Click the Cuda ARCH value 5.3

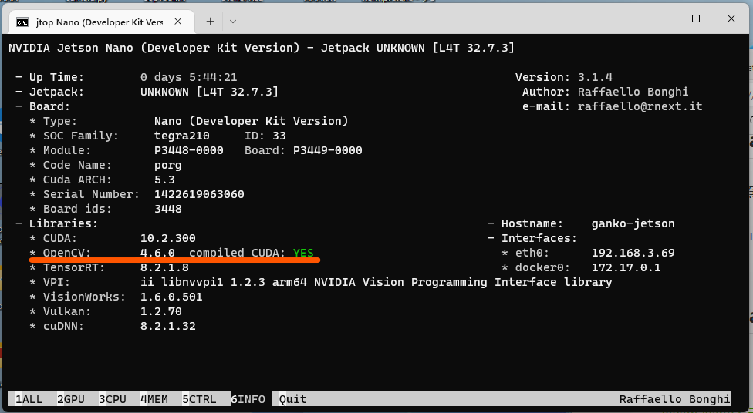click(164, 180)
